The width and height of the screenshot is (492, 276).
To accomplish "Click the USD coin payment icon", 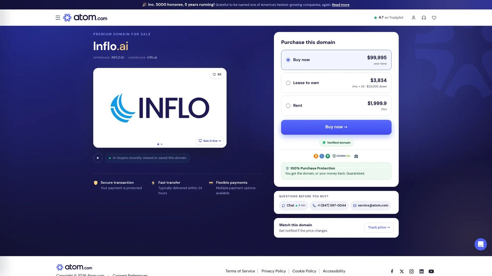I will [322, 156].
